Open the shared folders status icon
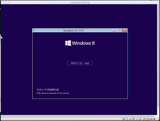This screenshot has width=160, height=121. coord(137,119)
